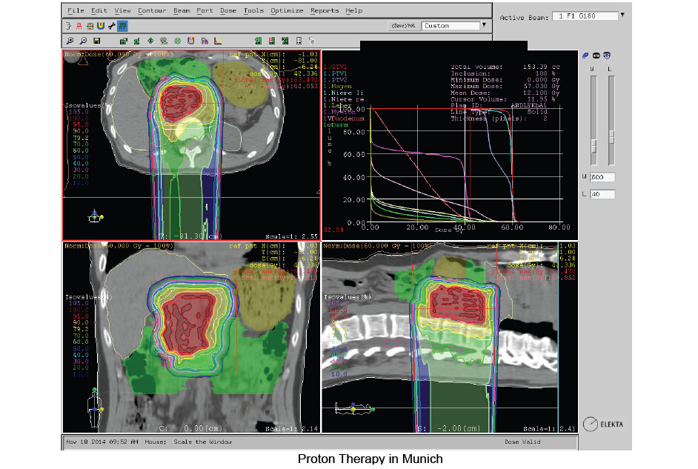Click the W window-width slider handle
This screenshot has width=698, height=469.
point(594,145)
